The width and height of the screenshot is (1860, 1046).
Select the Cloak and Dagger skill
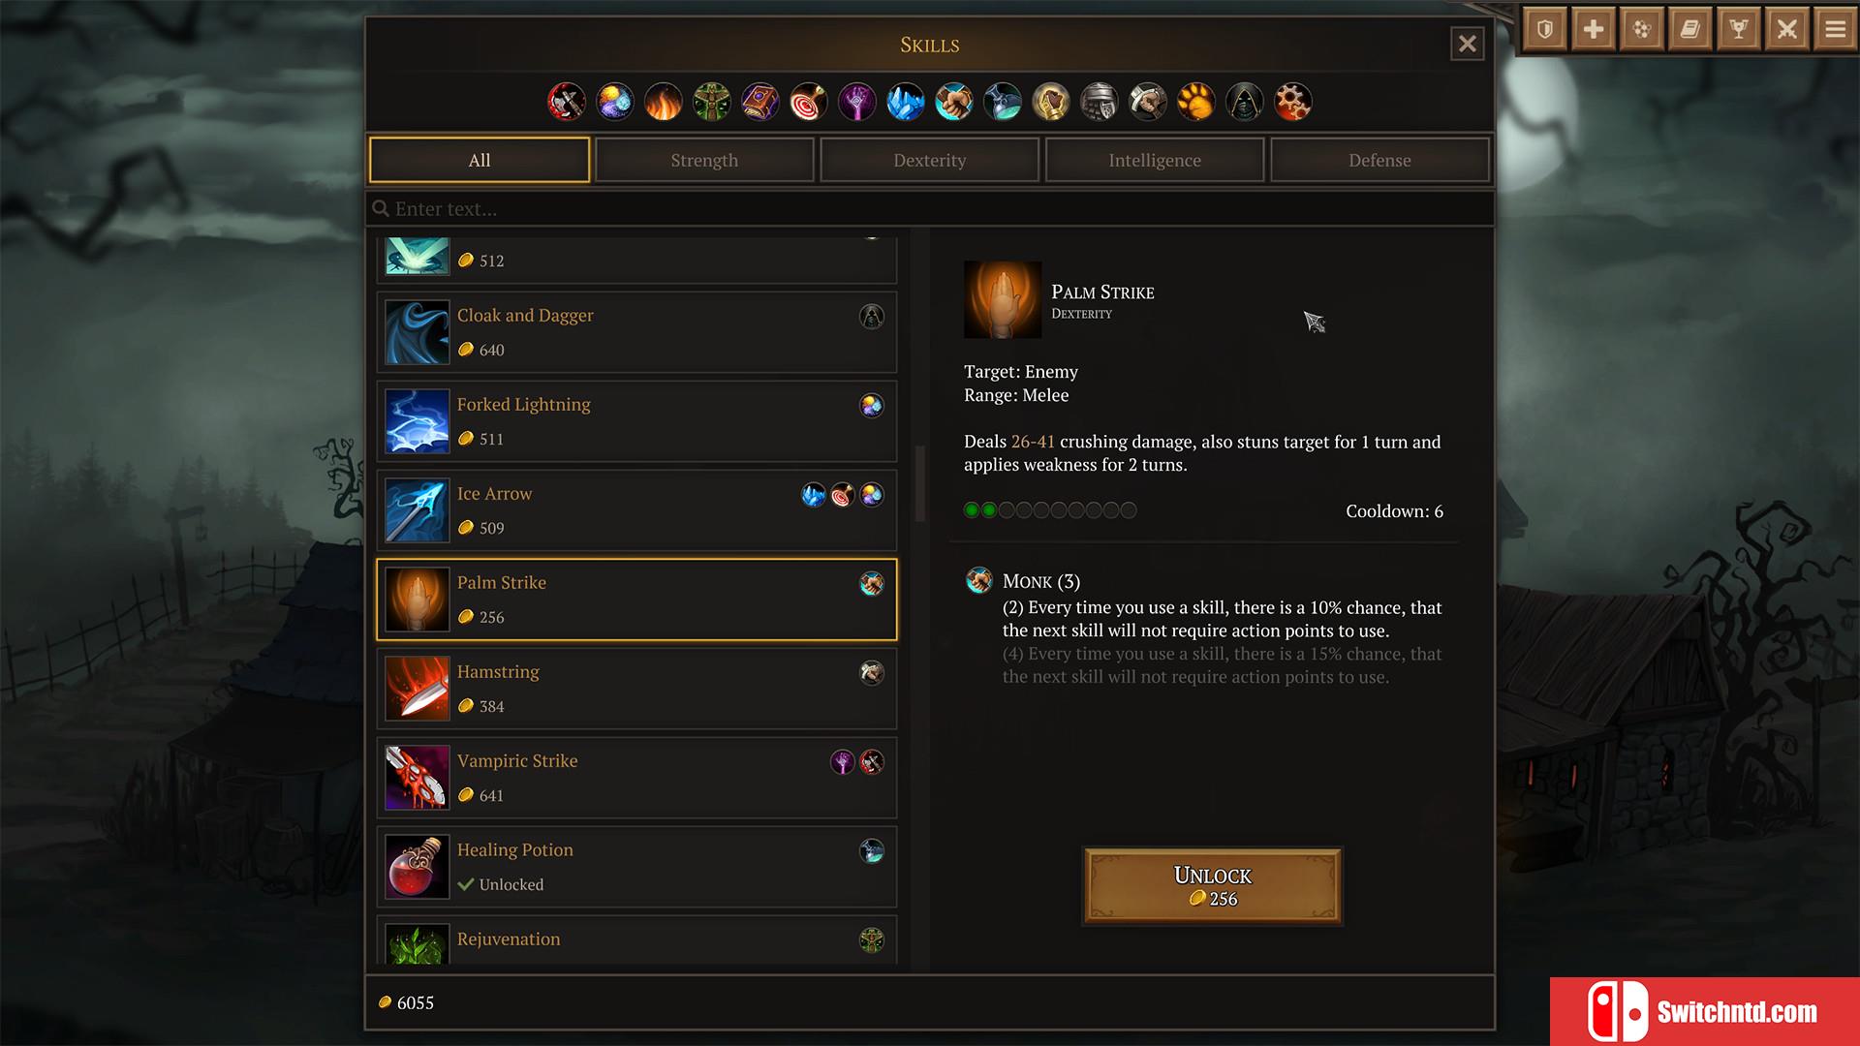click(x=636, y=332)
